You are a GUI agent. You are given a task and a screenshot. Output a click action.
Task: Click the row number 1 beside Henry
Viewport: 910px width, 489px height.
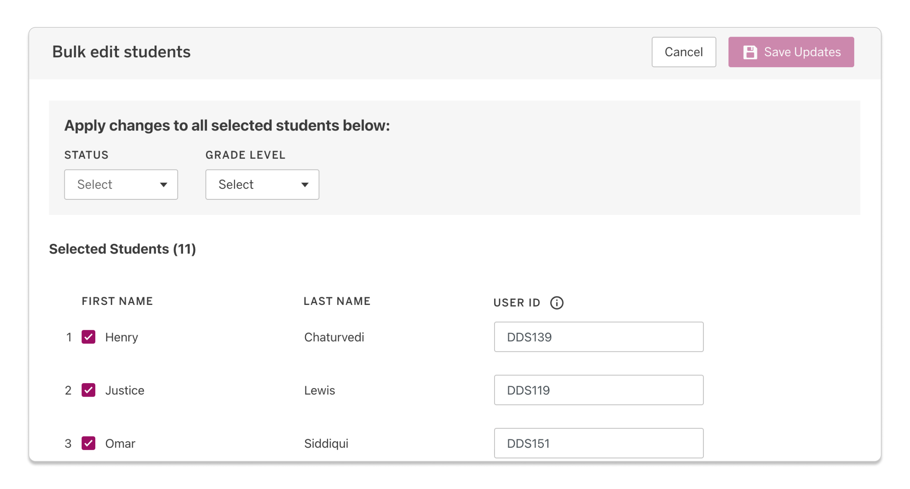[69, 337]
